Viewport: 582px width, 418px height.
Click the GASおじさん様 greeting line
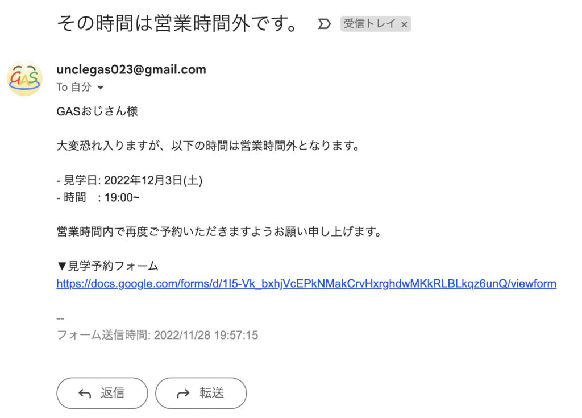[x=97, y=111]
